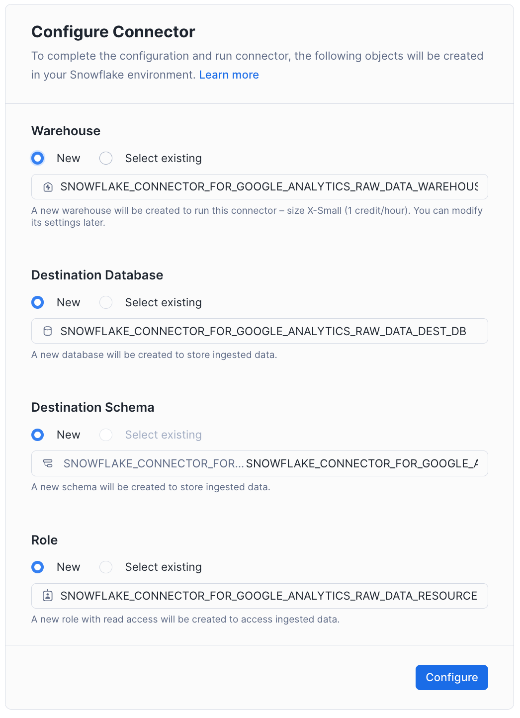Click the schema icon in the Destination Schema field
The width and height of the screenshot is (520, 718).
click(x=48, y=463)
